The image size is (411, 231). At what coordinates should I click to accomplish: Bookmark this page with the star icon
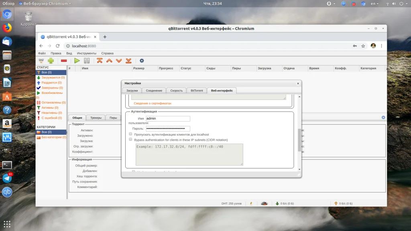pos(363,46)
